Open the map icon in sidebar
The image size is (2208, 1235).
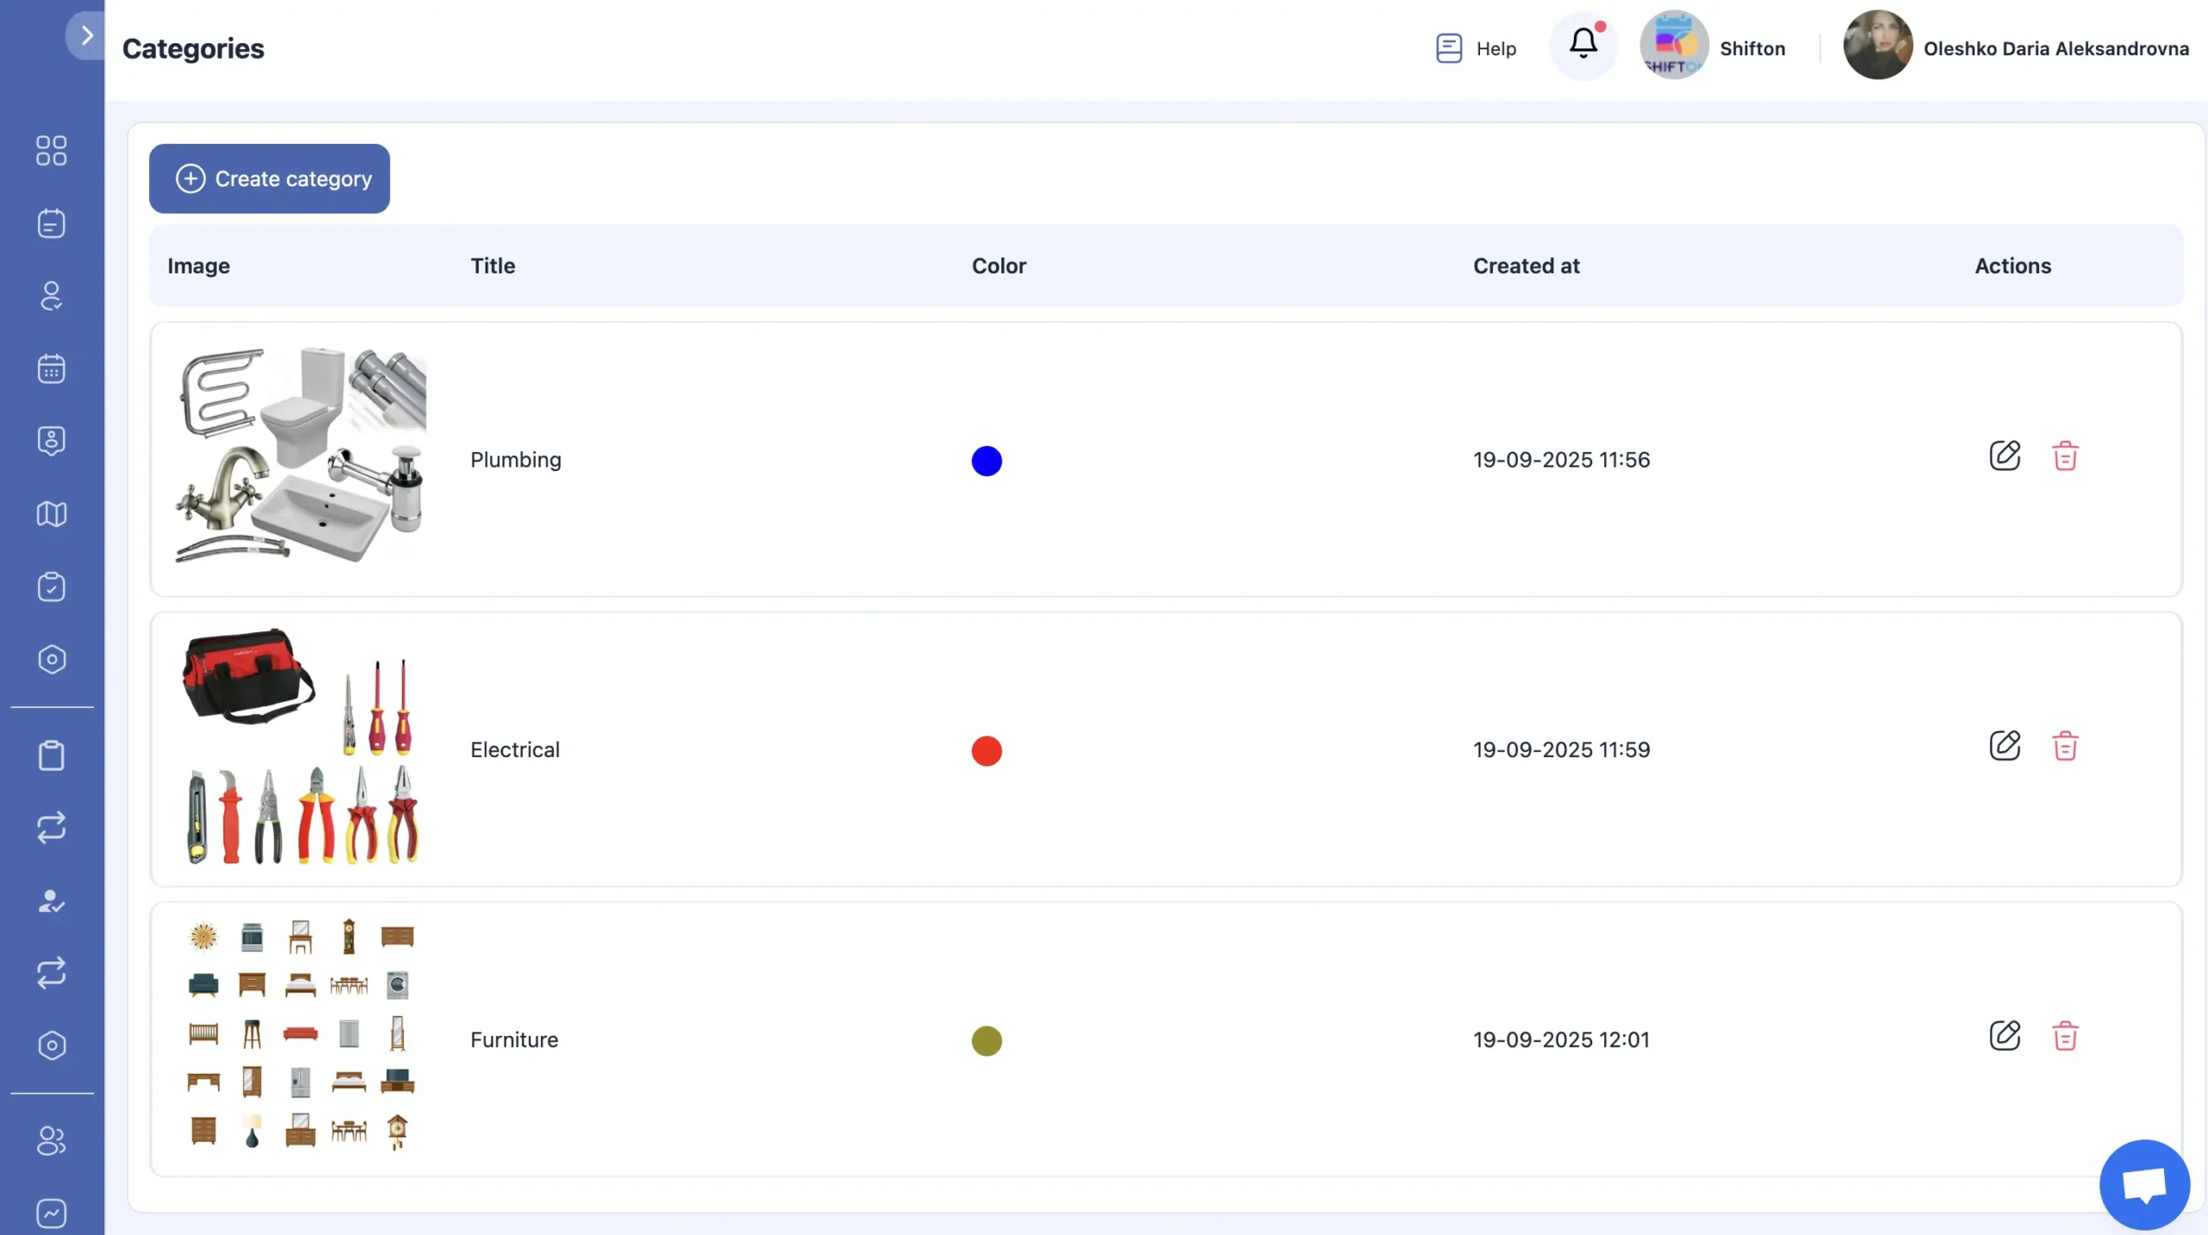tap(52, 514)
